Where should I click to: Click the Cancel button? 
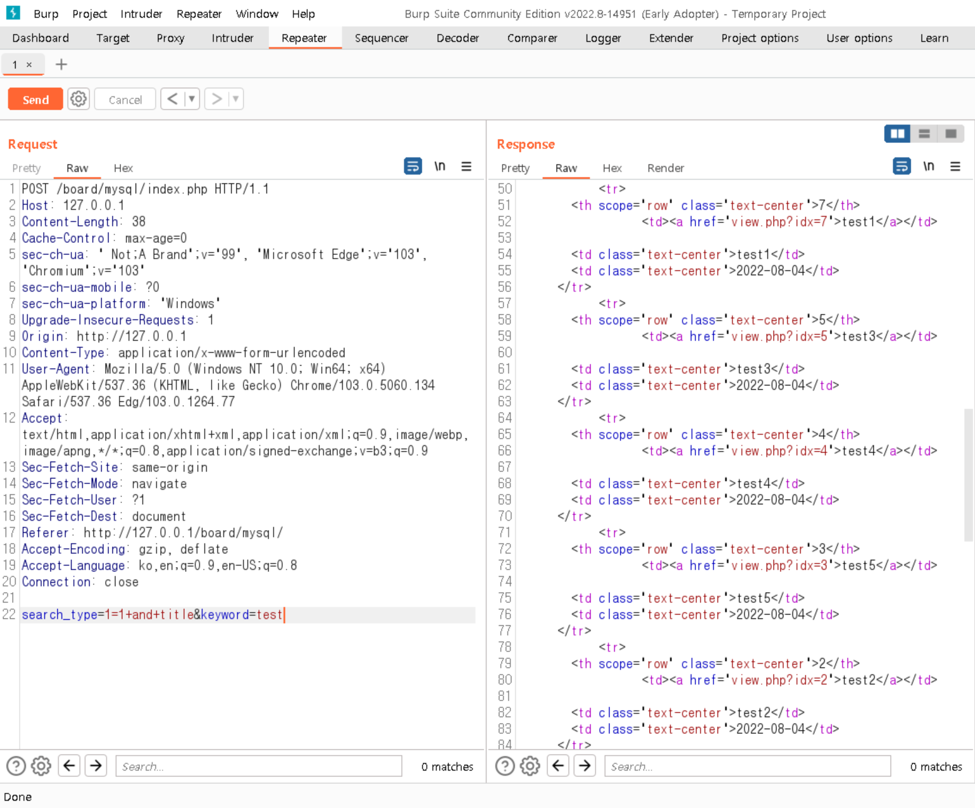(x=125, y=99)
